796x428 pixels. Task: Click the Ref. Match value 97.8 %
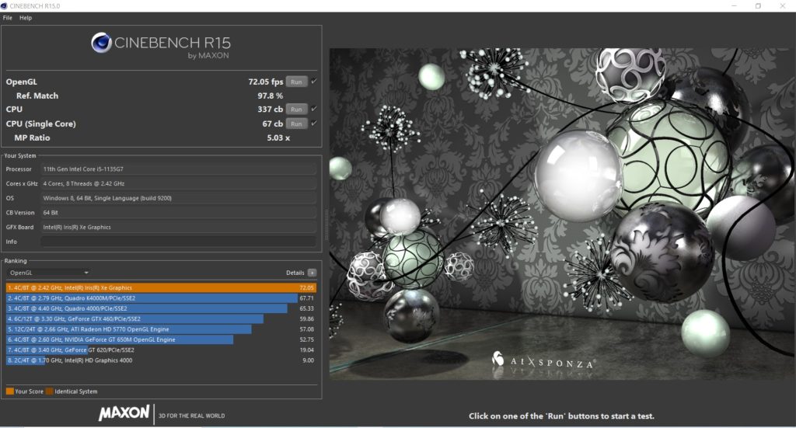(x=270, y=96)
